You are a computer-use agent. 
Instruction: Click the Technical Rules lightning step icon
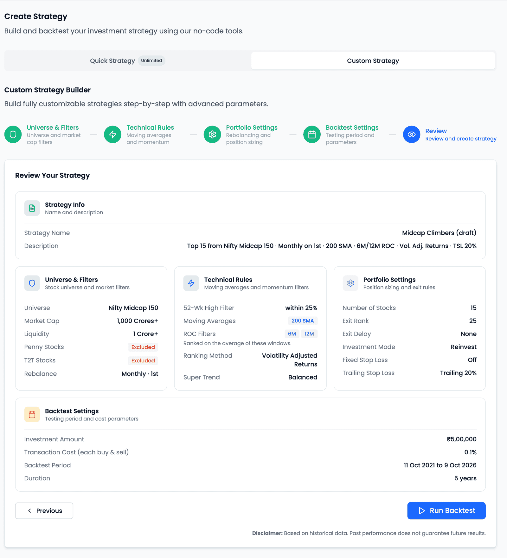coord(113,134)
